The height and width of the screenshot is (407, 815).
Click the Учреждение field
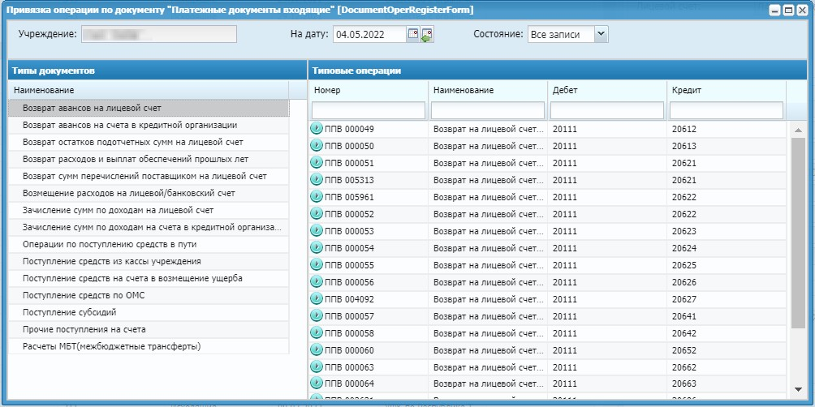tap(158, 34)
